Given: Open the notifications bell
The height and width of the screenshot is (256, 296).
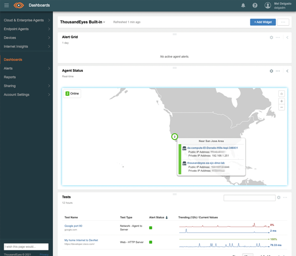Looking at the screenshot, I should (x=243, y=5).
